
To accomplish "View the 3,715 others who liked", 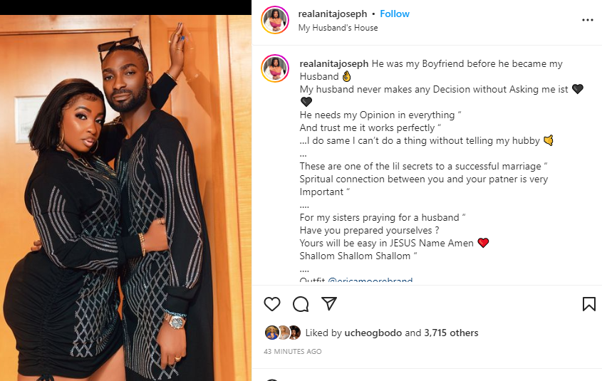I will coord(451,333).
